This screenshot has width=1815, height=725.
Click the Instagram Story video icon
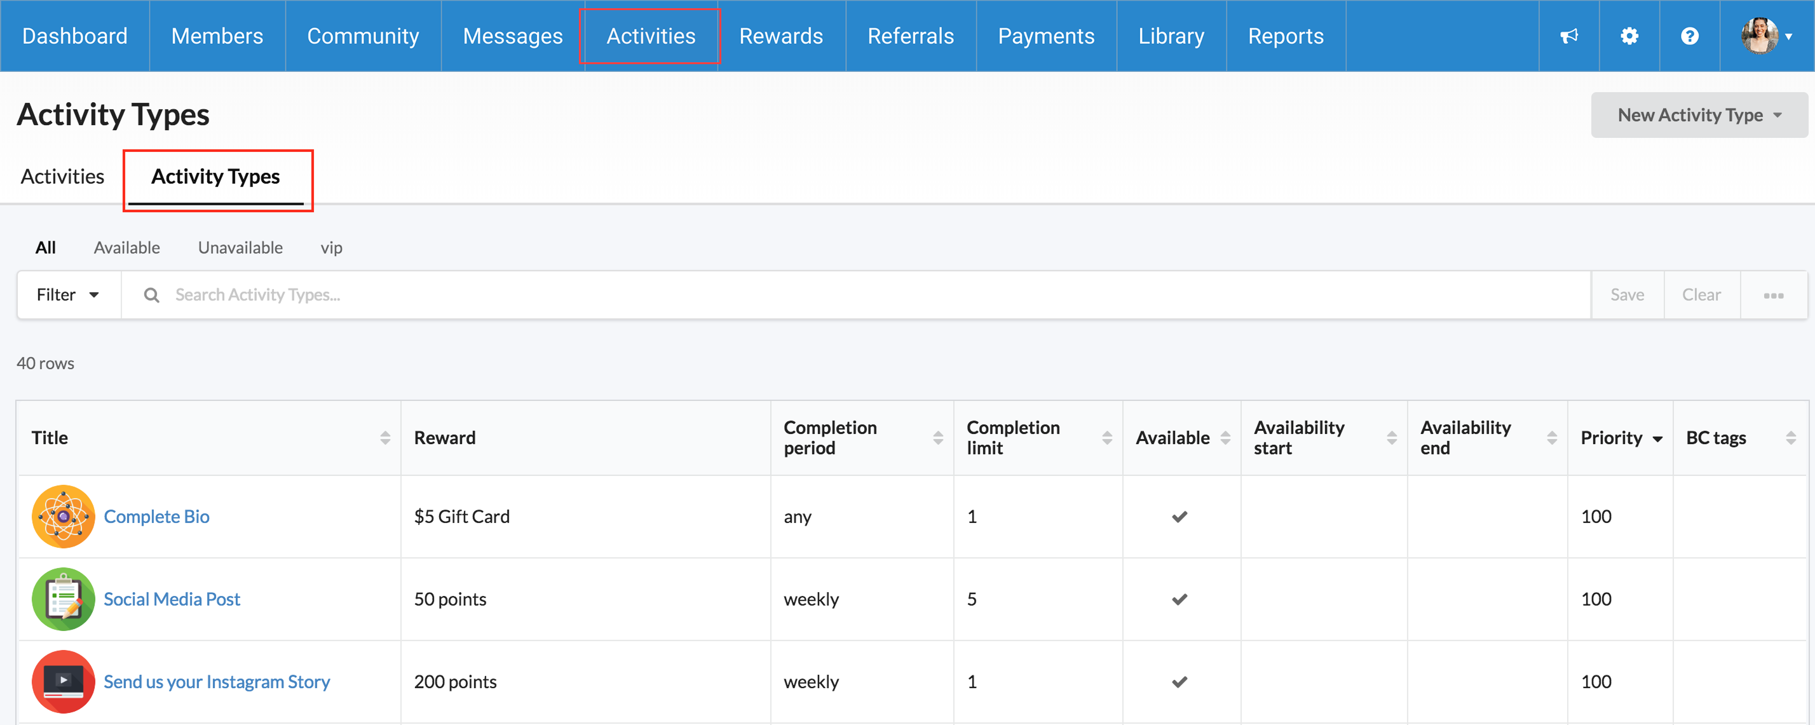(64, 681)
